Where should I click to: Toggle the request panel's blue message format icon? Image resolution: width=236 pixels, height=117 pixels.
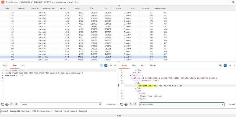[106, 65]
